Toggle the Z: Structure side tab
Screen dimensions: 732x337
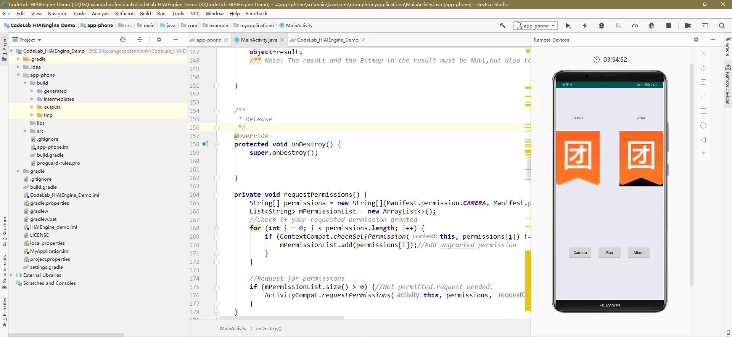pyautogui.click(x=5, y=231)
